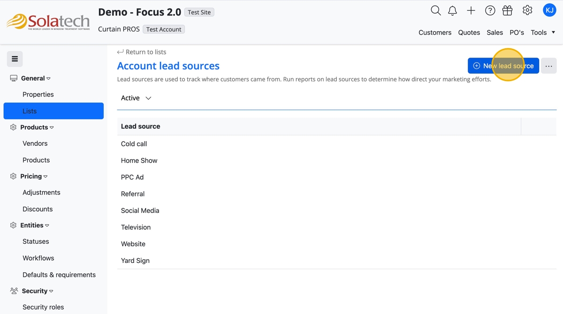
Task: Open the help question mark icon
Action: [x=490, y=10]
